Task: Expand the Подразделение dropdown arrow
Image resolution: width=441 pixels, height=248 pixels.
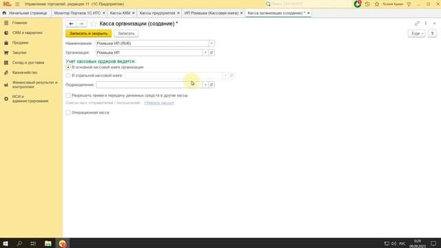Action: point(205,85)
